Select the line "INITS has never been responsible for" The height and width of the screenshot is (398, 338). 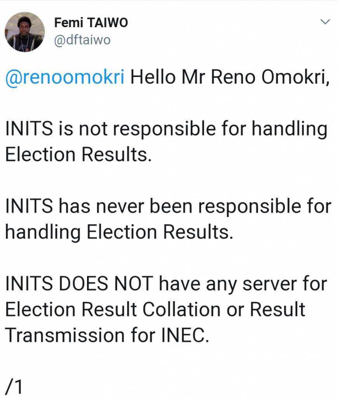pyautogui.click(x=168, y=206)
